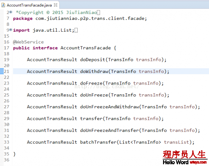This screenshot has width=209, height=166.
Task: Click the interface name AccountTransFacade in declaration
Action: pos(86,48)
